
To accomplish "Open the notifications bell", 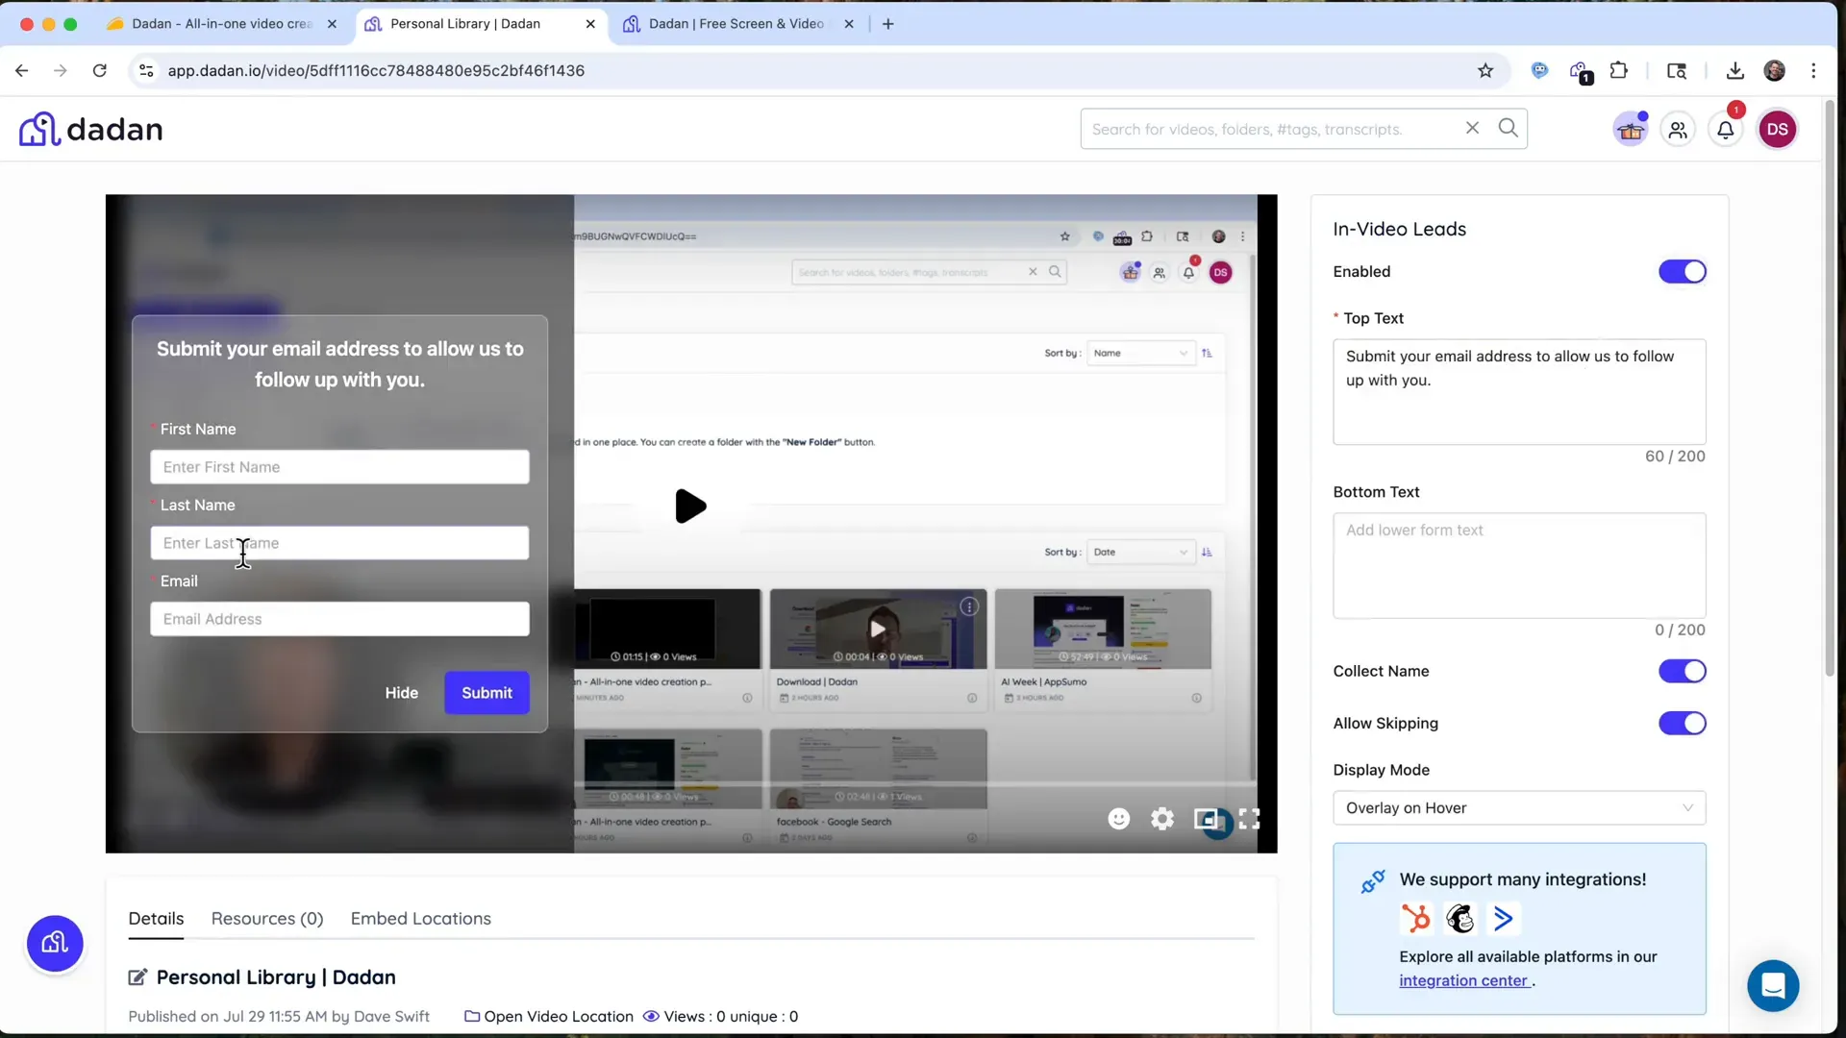I will 1726,130.
